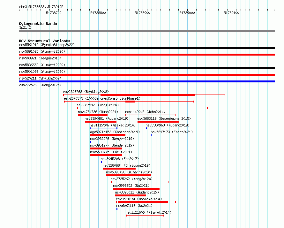
Task: Click the 3p21.2 band label
Action: click(25, 27)
